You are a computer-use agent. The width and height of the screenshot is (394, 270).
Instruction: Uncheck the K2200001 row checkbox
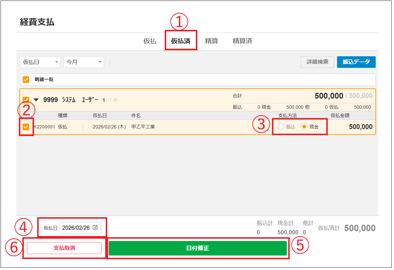(26, 127)
